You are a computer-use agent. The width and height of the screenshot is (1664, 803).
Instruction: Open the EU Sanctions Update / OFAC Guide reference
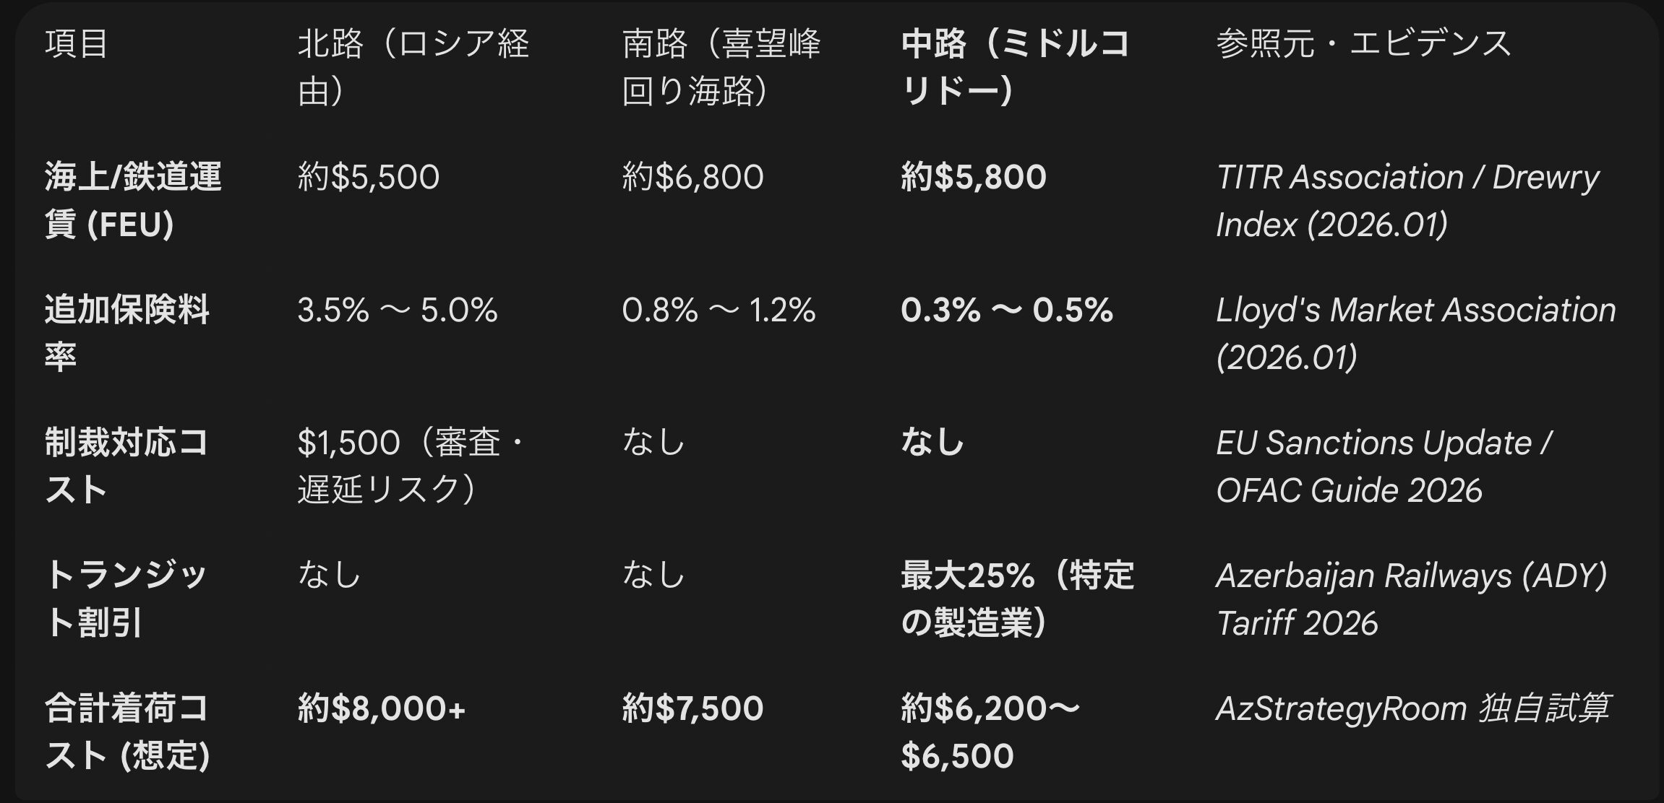click(x=1384, y=466)
